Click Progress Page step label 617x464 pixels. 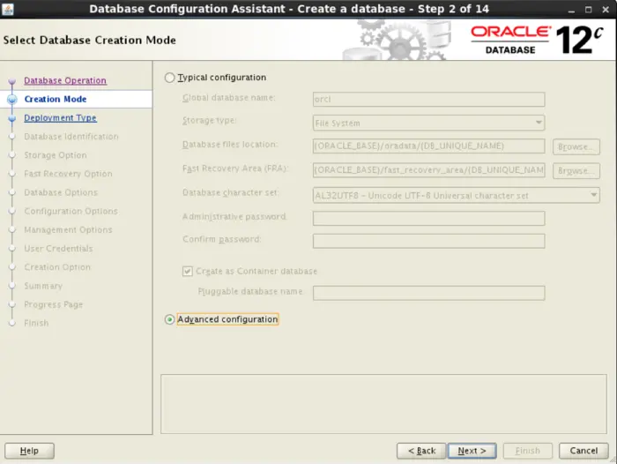(54, 304)
